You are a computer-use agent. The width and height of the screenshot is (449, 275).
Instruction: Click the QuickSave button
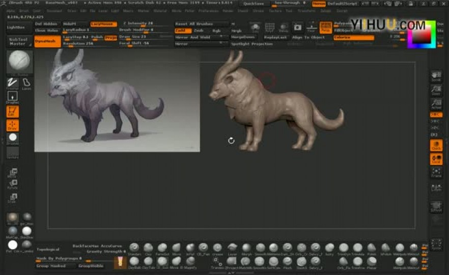[254, 4]
